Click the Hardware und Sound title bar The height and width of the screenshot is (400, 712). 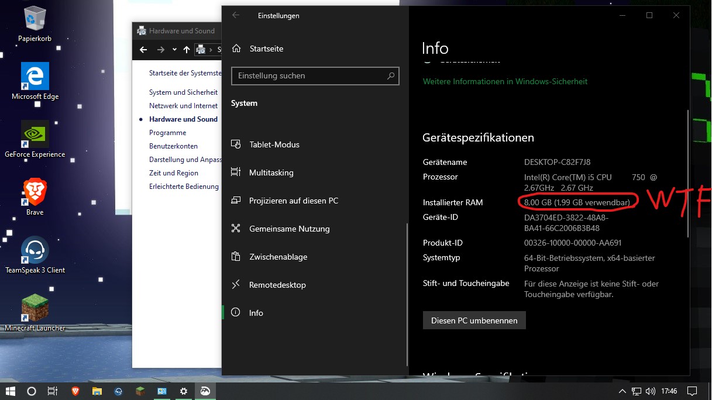coord(177,31)
